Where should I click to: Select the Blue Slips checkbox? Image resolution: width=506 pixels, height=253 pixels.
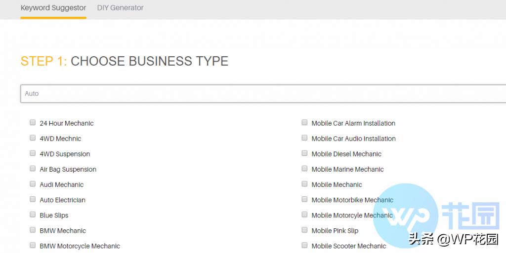point(33,215)
